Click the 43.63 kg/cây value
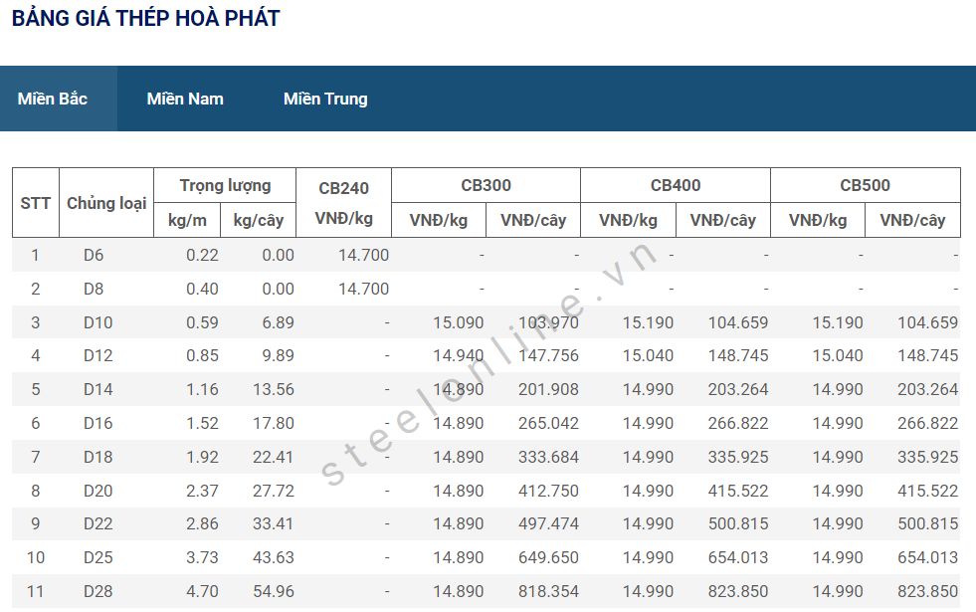976x612 pixels. pyautogui.click(x=274, y=557)
